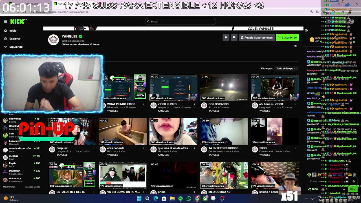The image size is (361, 203).
Task: Open YANGLEE channel avatar
Action: (x=53, y=40)
